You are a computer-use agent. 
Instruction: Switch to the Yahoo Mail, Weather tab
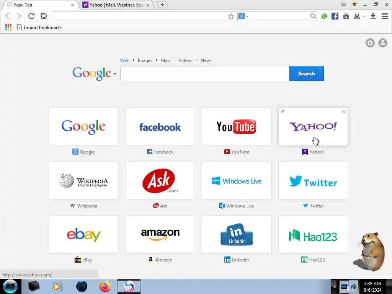[116, 5]
